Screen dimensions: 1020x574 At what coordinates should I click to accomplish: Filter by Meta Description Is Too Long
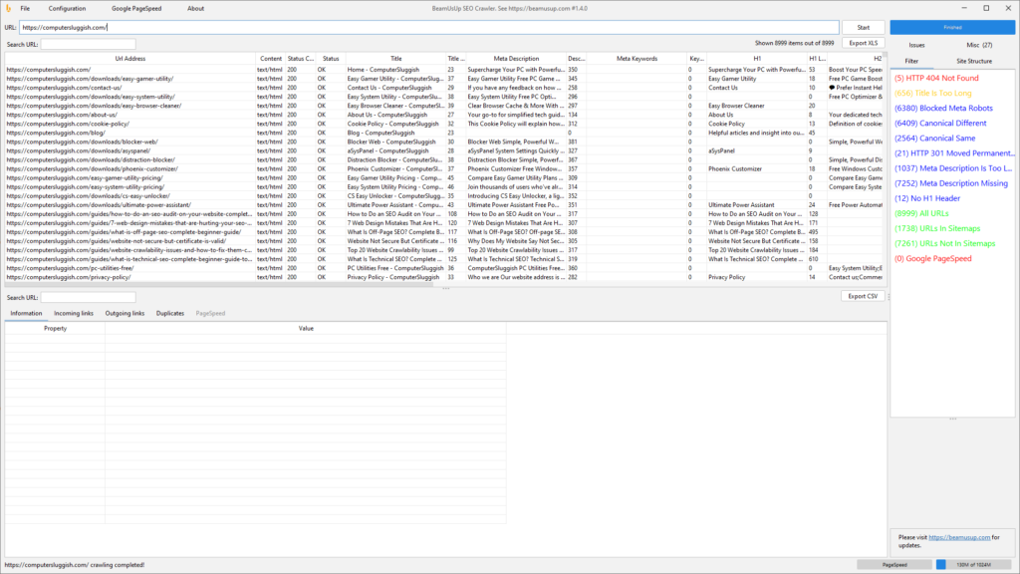953,167
